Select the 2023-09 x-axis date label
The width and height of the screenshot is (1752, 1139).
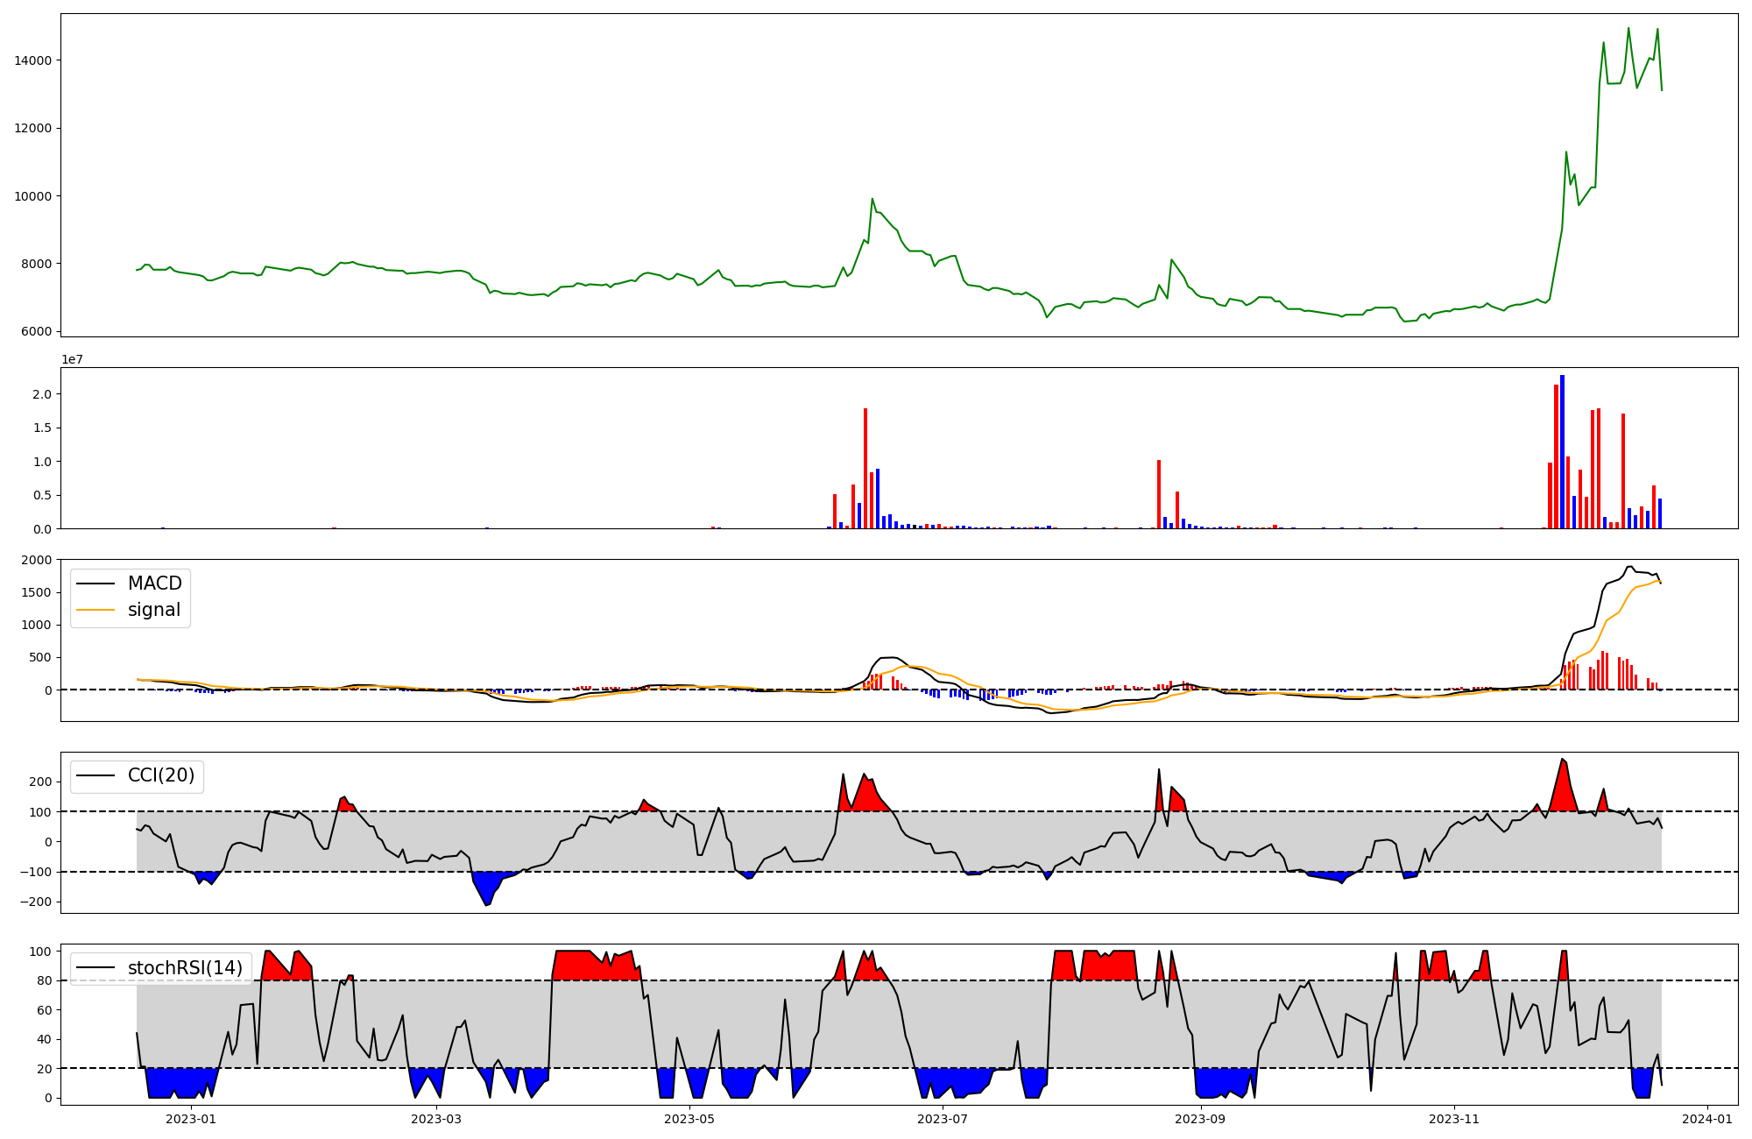tap(1200, 1119)
